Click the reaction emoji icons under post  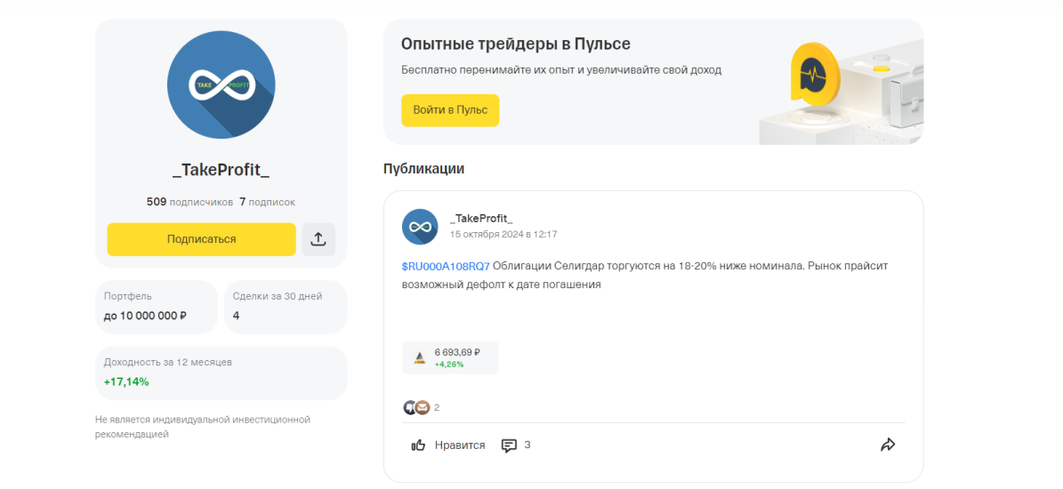[415, 407]
